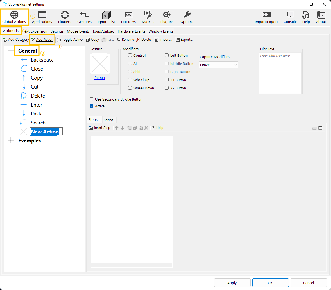Check the Wheel Up modifier
The image size is (331, 290).
130,80
